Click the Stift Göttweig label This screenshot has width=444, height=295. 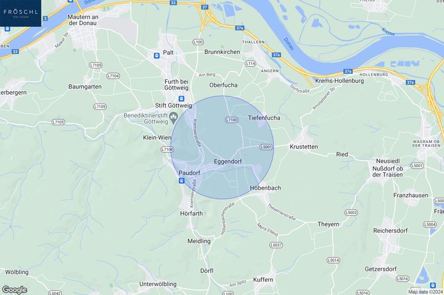tap(173, 106)
